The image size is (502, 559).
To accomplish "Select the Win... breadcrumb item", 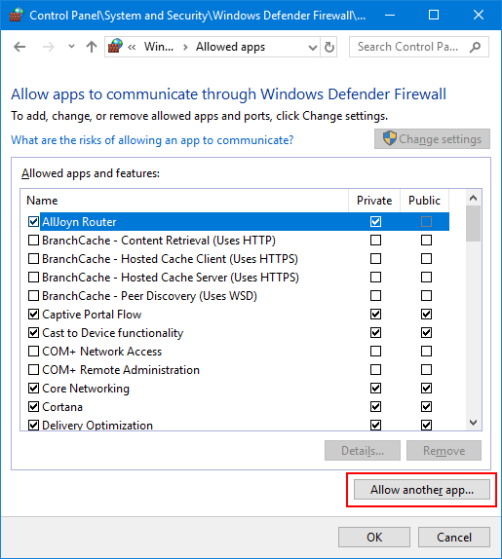I will pyautogui.click(x=159, y=47).
